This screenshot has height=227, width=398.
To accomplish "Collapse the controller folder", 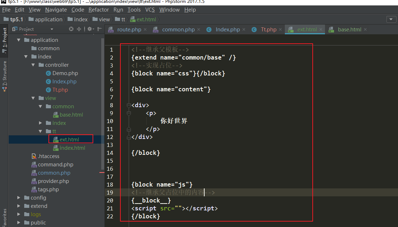I will [33, 65].
